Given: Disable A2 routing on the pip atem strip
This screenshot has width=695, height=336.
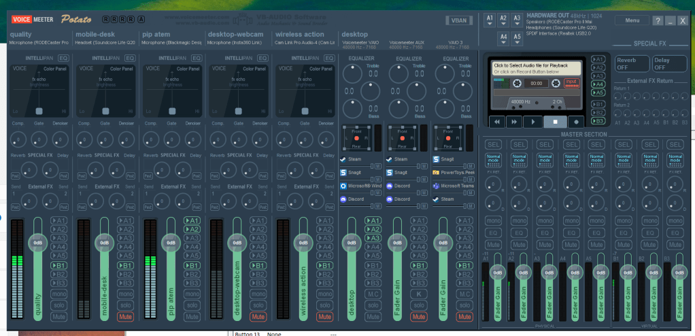Looking at the screenshot, I should click(192, 229).
